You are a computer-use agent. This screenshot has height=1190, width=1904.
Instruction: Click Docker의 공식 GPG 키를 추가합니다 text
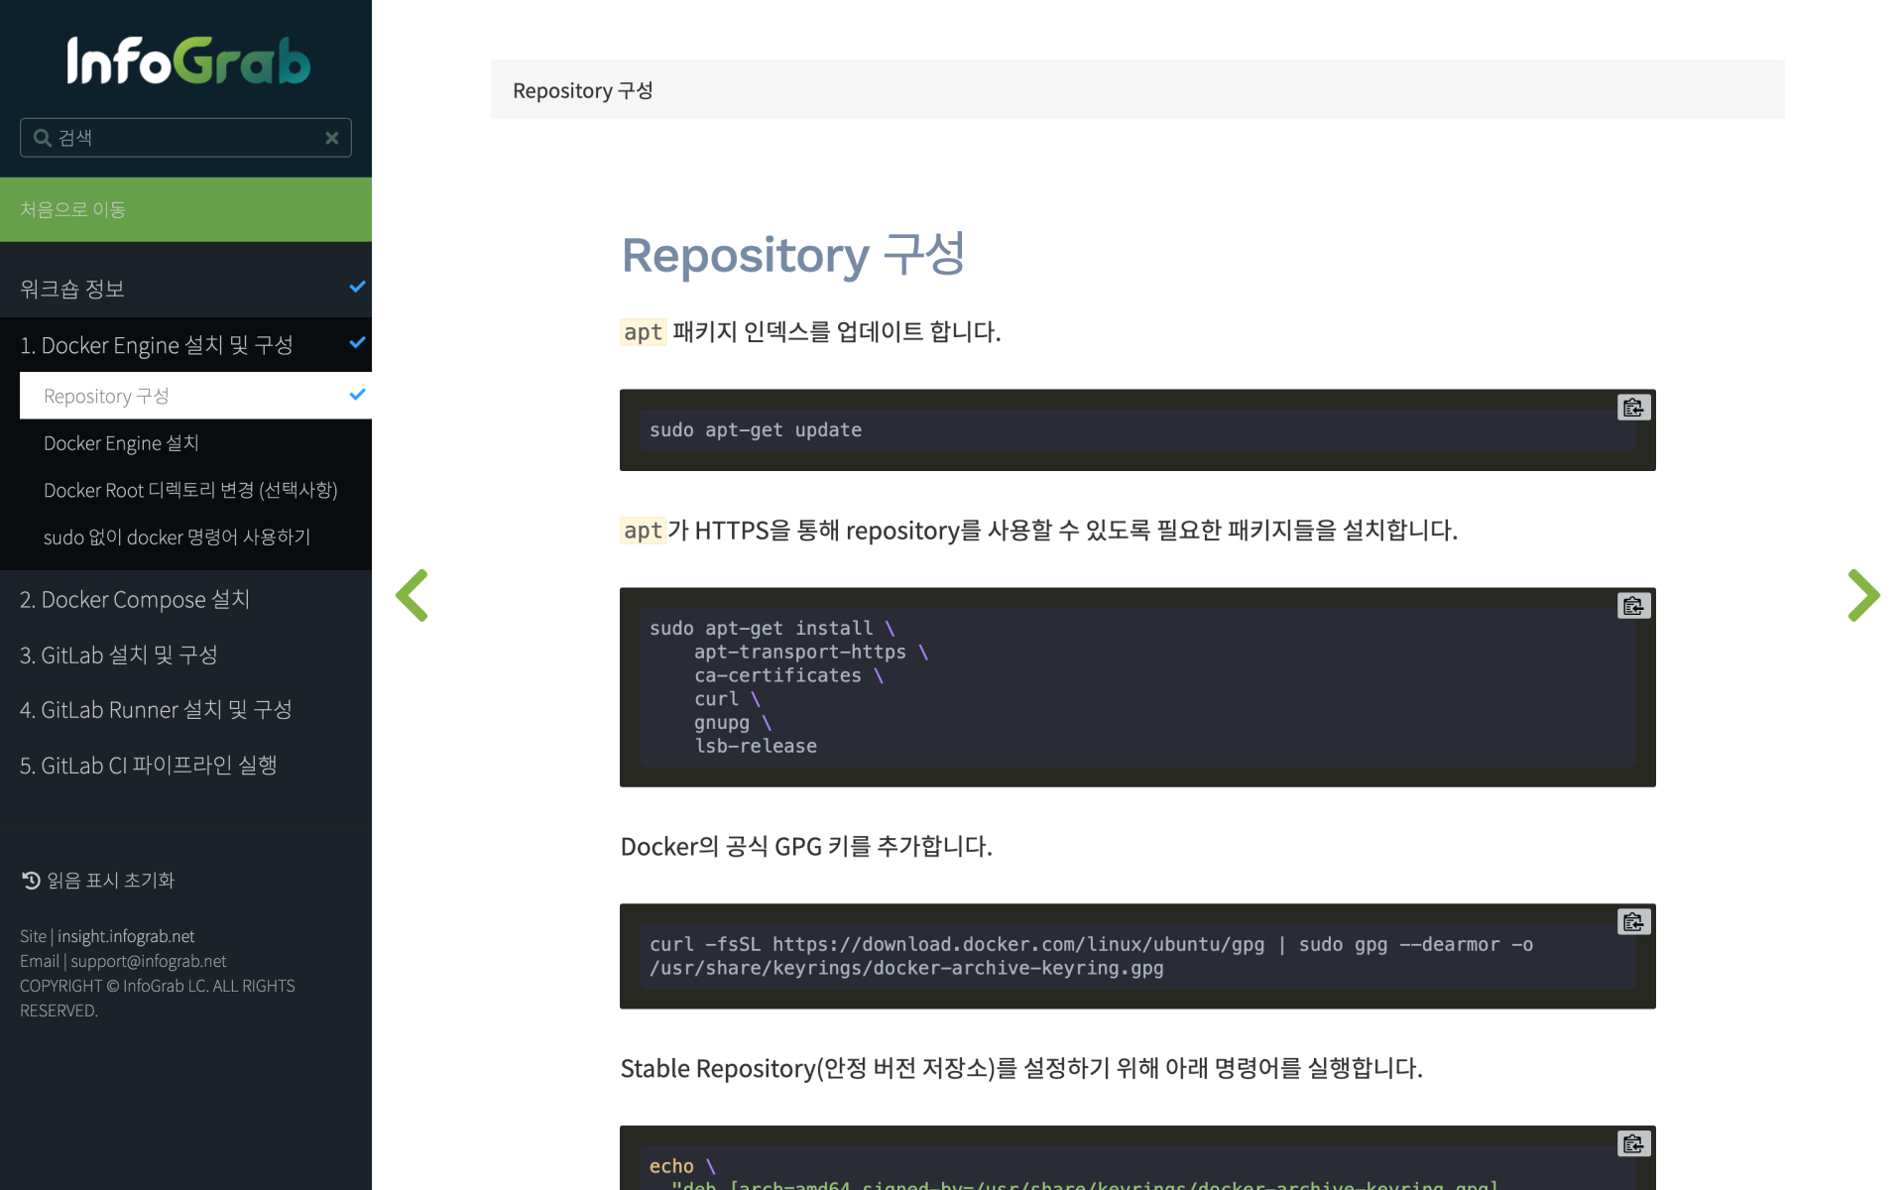coord(806,846)
